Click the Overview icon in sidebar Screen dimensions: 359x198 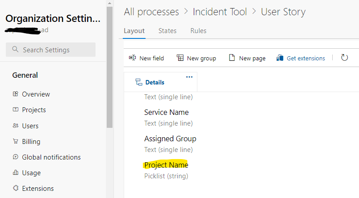point(16,94)
